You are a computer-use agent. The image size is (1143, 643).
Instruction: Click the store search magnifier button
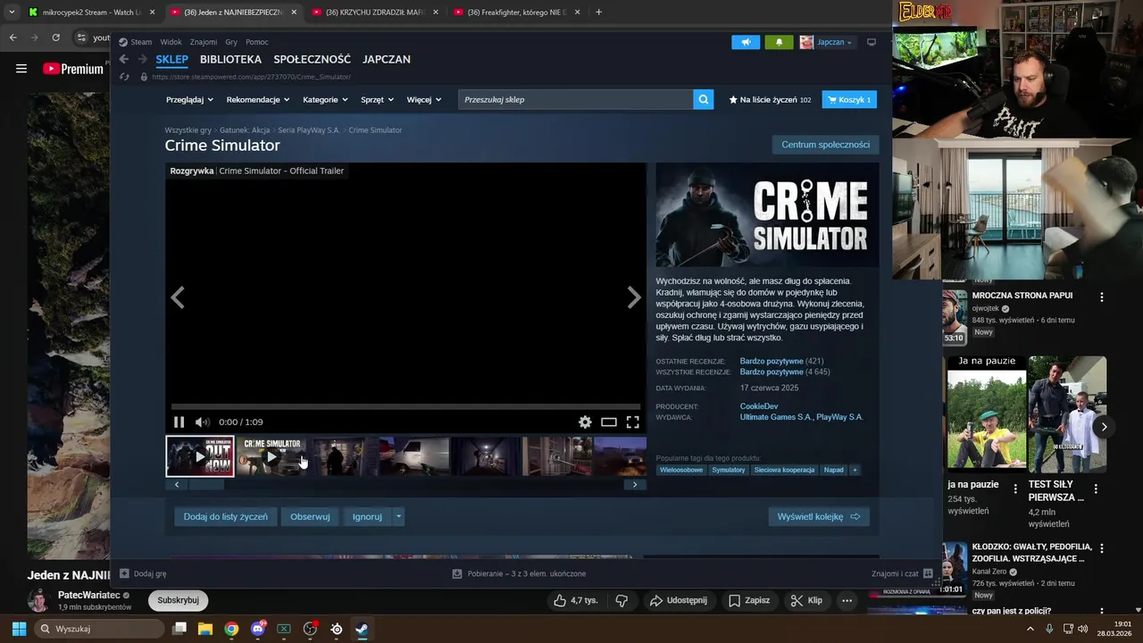point(704,99)
